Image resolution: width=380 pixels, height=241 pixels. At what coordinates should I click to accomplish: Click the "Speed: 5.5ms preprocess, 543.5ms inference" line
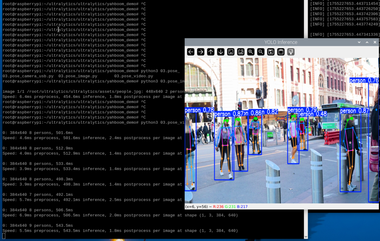pyautogui.click(x=120, y=231)
